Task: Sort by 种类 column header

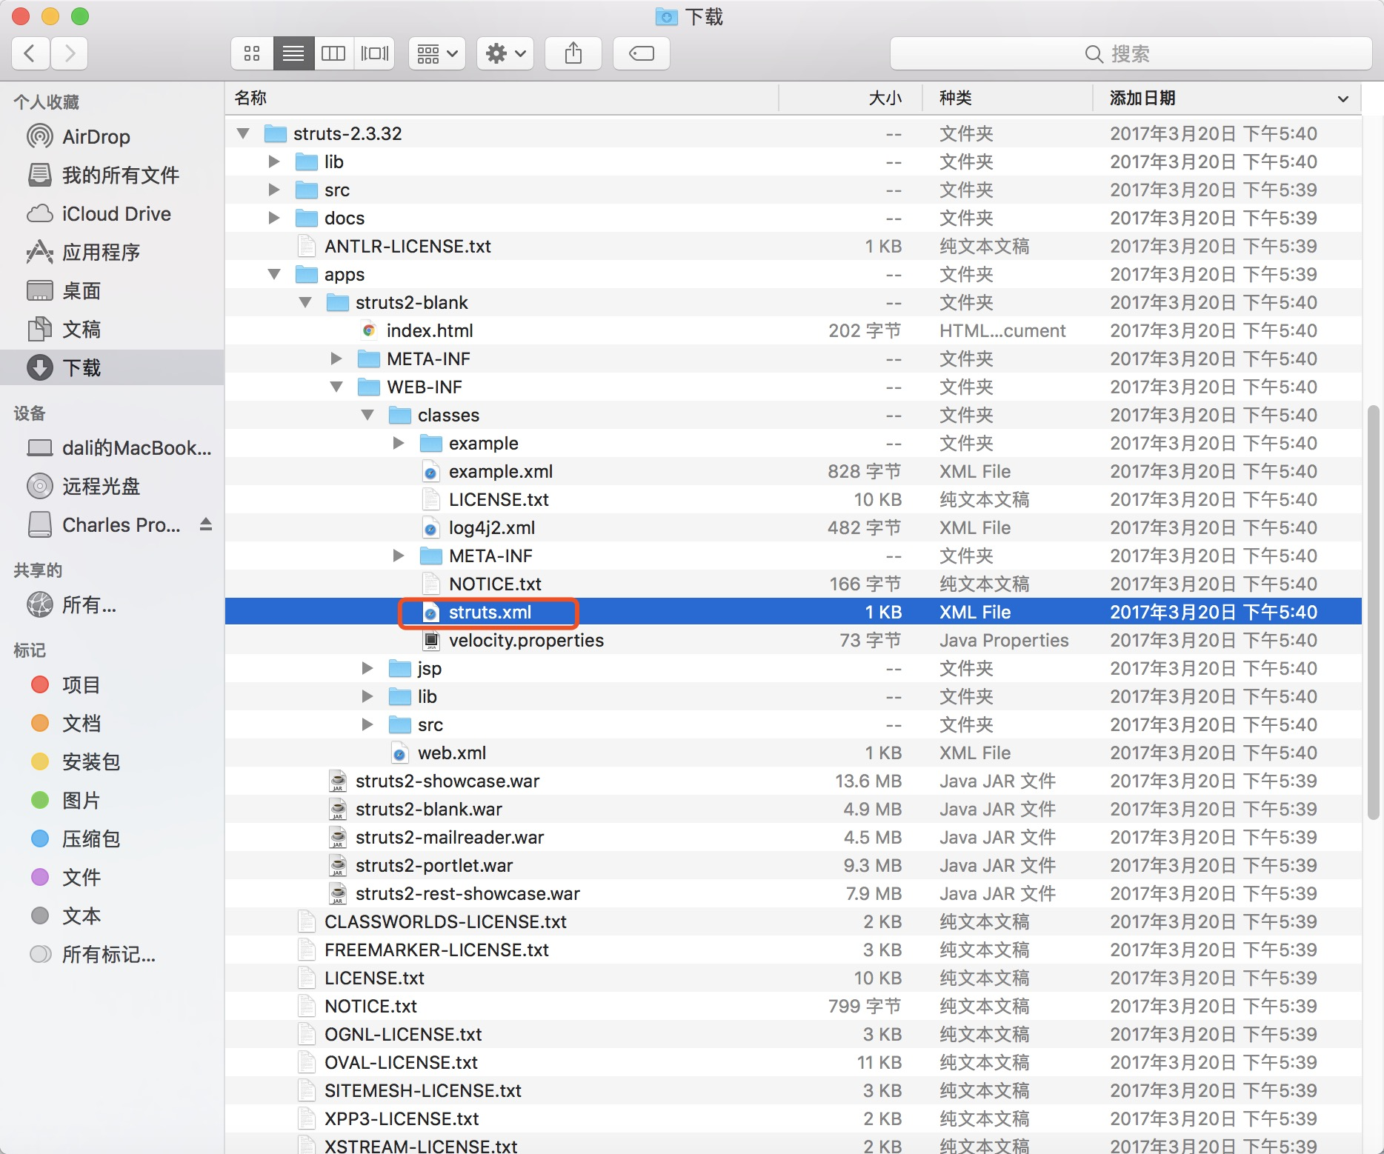Action: 1008,98
